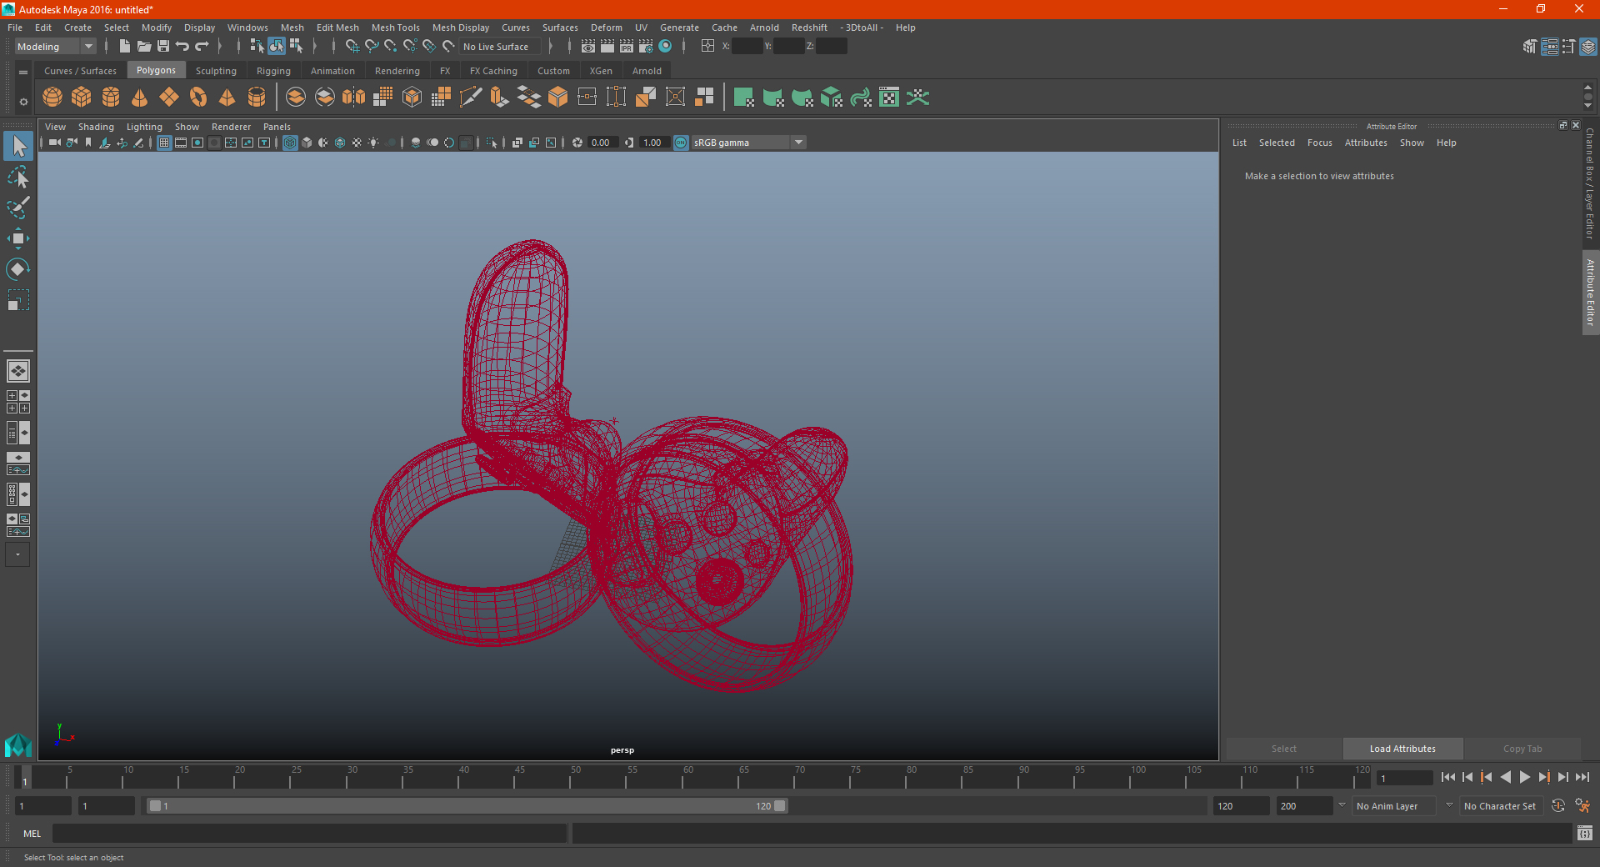Click the Save Scene disk icon
The width and height of the screenshot is (1600, 867).
[163, 47]
